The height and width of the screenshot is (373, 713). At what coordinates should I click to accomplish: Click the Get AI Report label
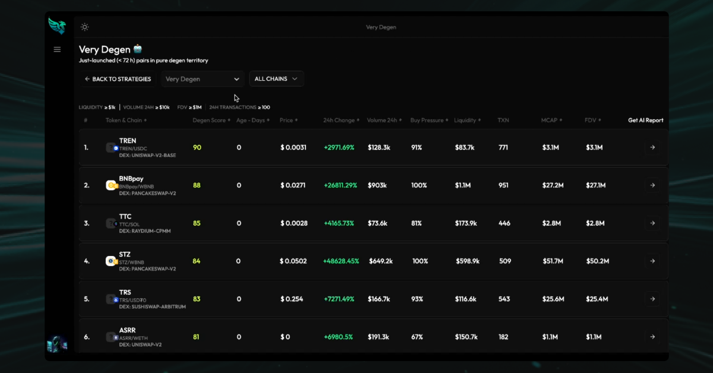click(646, 120)
